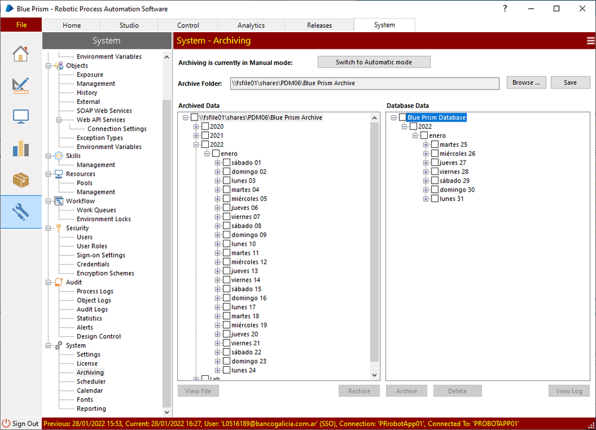Click the Sign Out link
The height and width of the screenshot is (430, 596).
click(25, 423)
